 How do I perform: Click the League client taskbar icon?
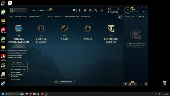point(46,94)
